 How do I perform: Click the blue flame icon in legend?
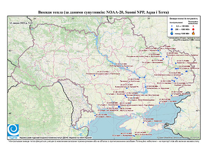coord(172,33)
